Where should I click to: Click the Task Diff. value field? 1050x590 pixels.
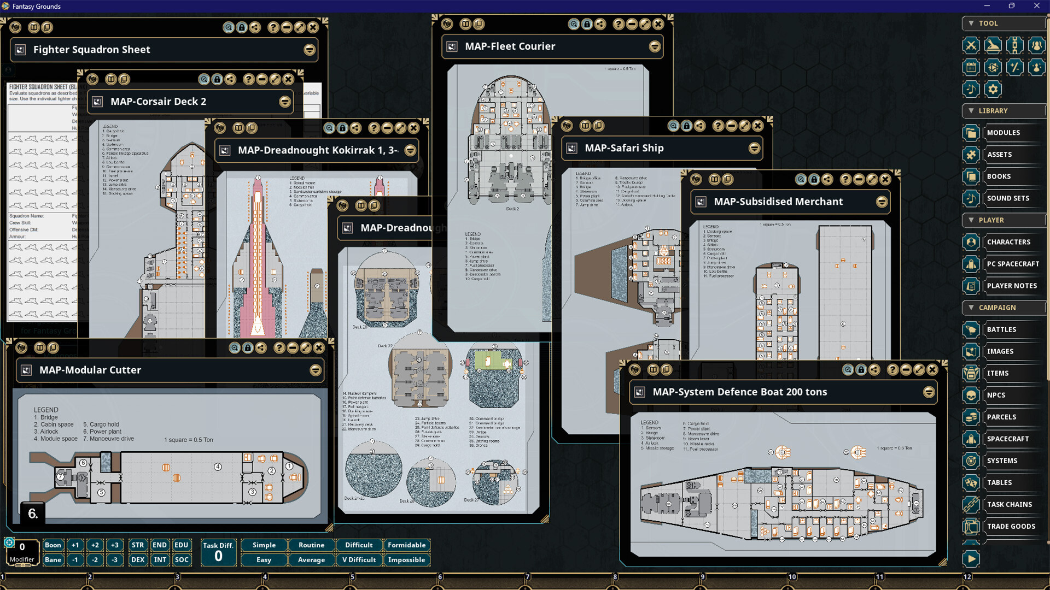tap(218, 556)
